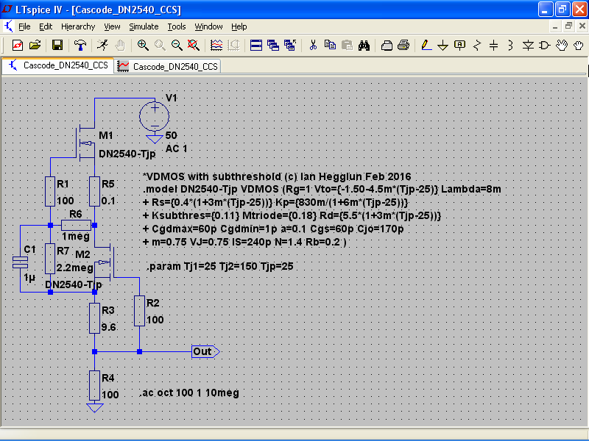This screenshot has width=589, height=441.
Task: Click the .ac oct 100 1 10meg directive
Action: [189, 392]
